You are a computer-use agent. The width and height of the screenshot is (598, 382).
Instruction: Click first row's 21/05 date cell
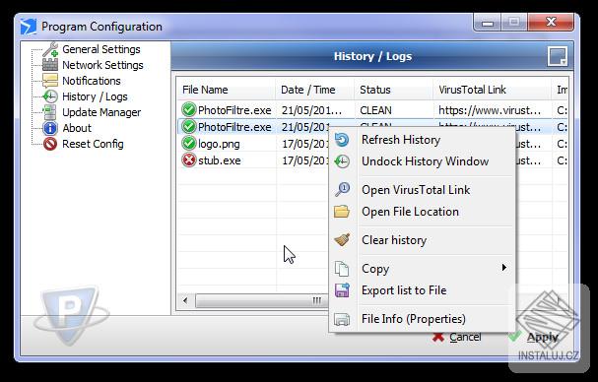(311, 110)
